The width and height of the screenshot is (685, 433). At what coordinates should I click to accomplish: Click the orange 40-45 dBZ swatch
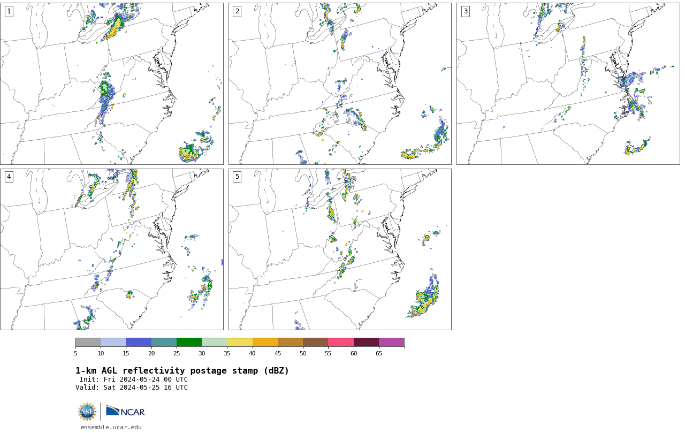tap(265, 343)
